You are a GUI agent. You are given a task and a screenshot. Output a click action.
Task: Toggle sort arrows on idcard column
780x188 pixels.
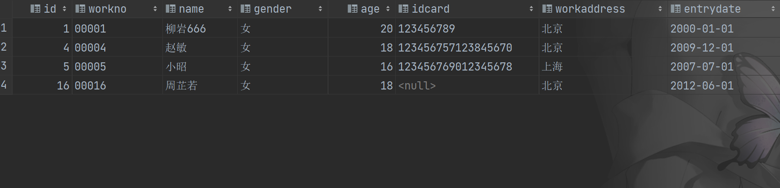[x=531, y=9]
